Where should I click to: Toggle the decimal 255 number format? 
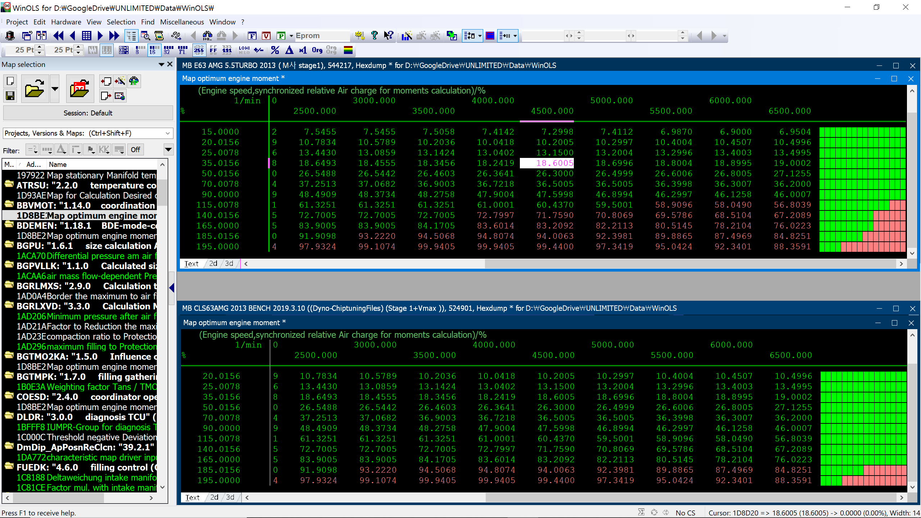(199, 50)
